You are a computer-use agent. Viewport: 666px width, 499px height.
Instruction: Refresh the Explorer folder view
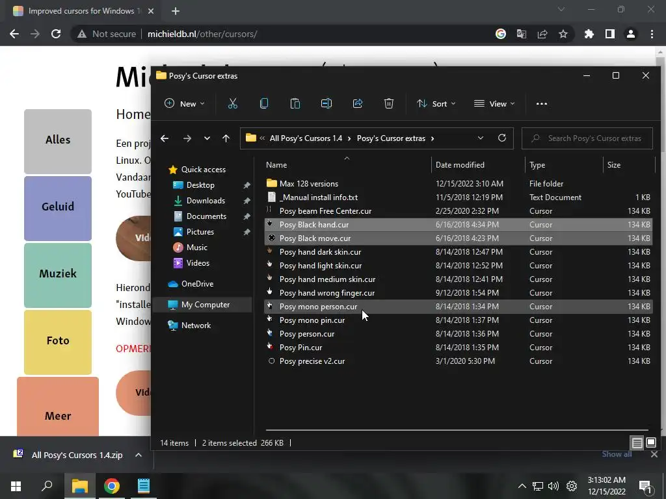[x=502, y=138]
